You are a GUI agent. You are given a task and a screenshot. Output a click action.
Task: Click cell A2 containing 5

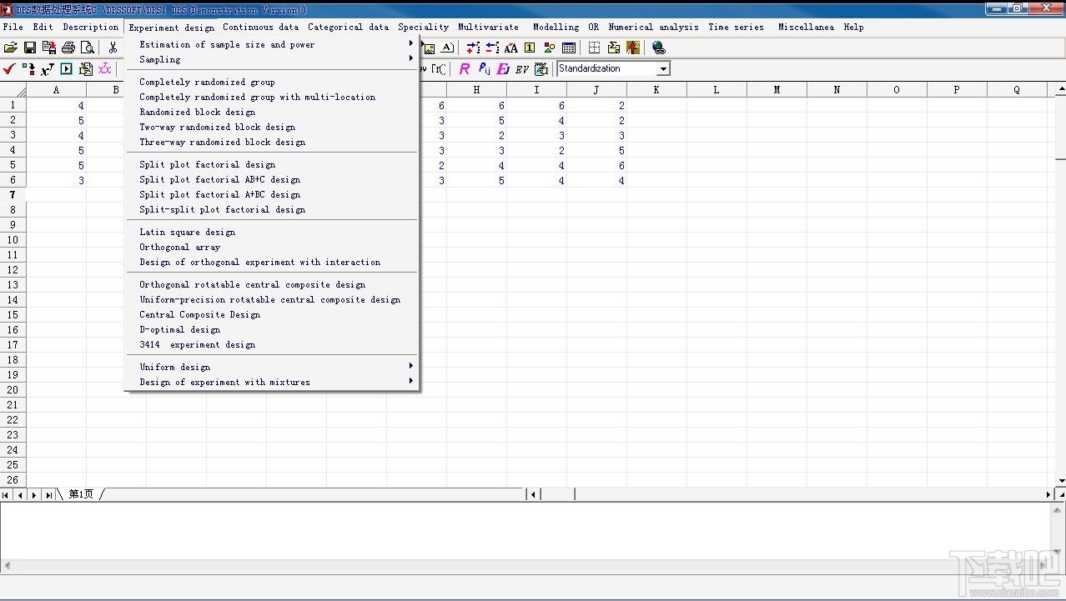coord(56,121)
